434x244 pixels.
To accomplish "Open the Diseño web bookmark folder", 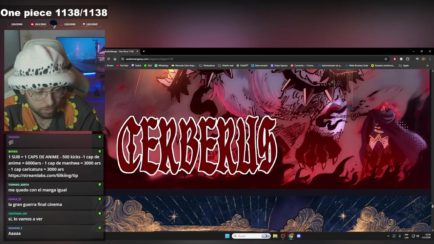I will pyautogui.click(x=226, y=65).
